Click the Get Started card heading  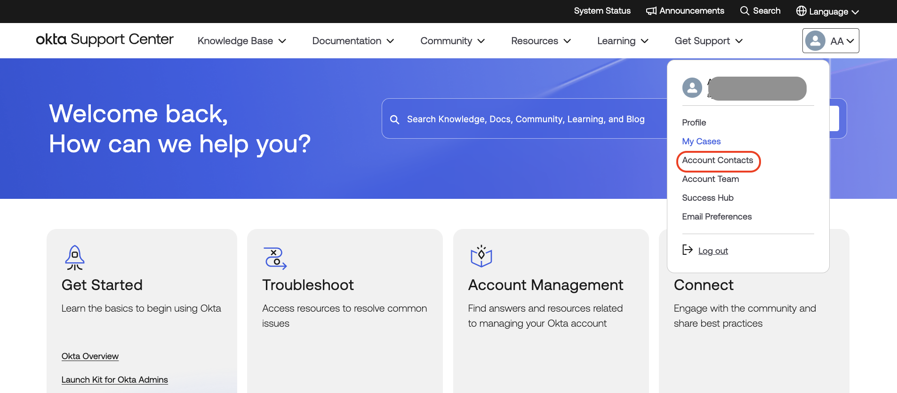coord(102,285)
